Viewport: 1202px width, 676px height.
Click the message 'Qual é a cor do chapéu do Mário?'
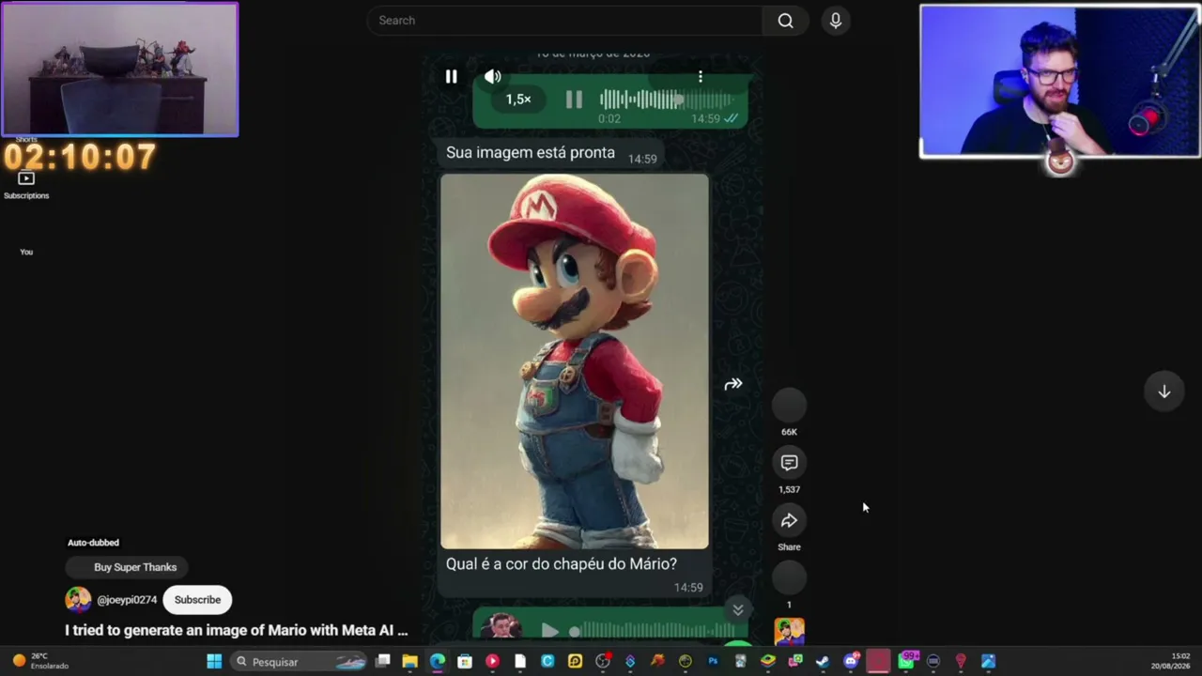click(562, 564)
